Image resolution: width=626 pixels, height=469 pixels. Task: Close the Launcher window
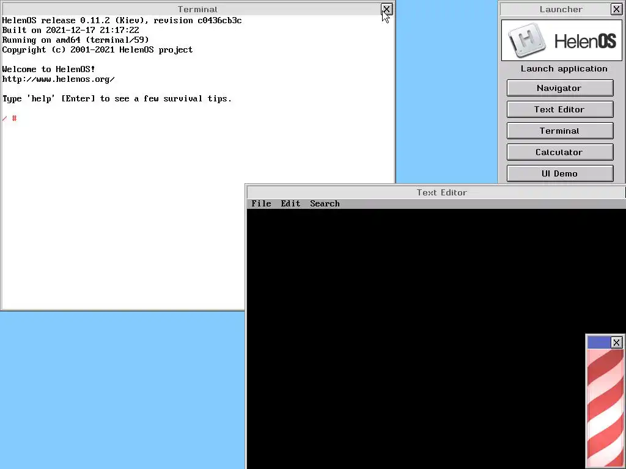(616, 9)
